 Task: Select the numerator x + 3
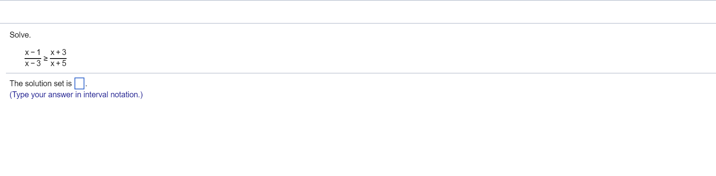point(58,52)
